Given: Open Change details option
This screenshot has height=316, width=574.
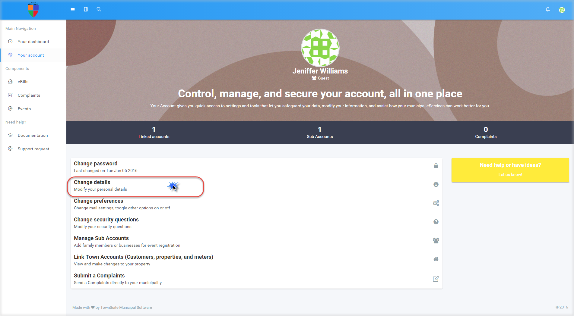Looking at the screenshot, I should click(x=256, y=186).
